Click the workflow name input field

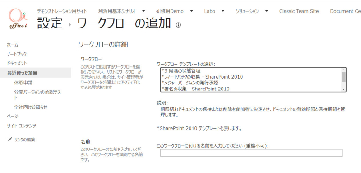251,153
